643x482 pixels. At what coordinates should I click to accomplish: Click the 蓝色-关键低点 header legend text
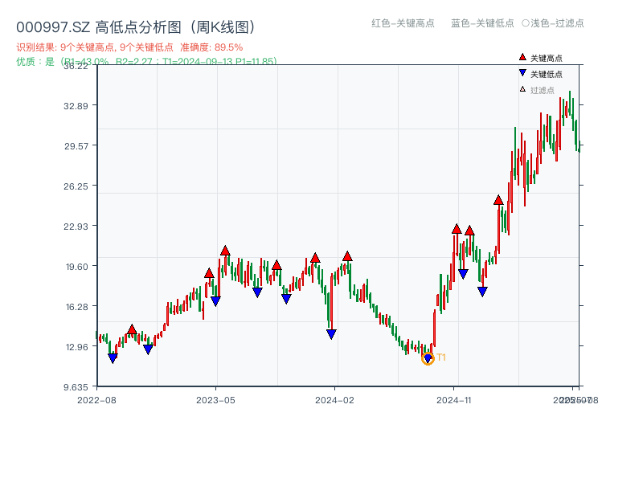[482, 23]
